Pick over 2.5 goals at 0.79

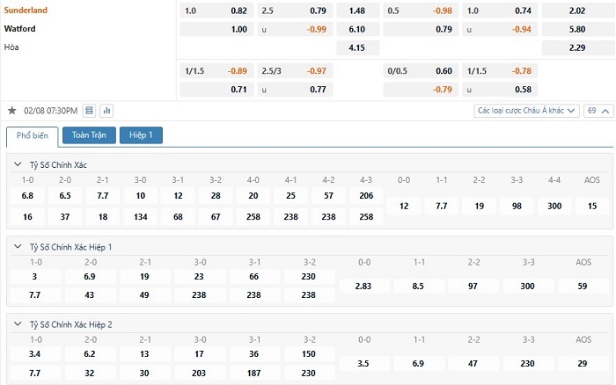(295, 11)
